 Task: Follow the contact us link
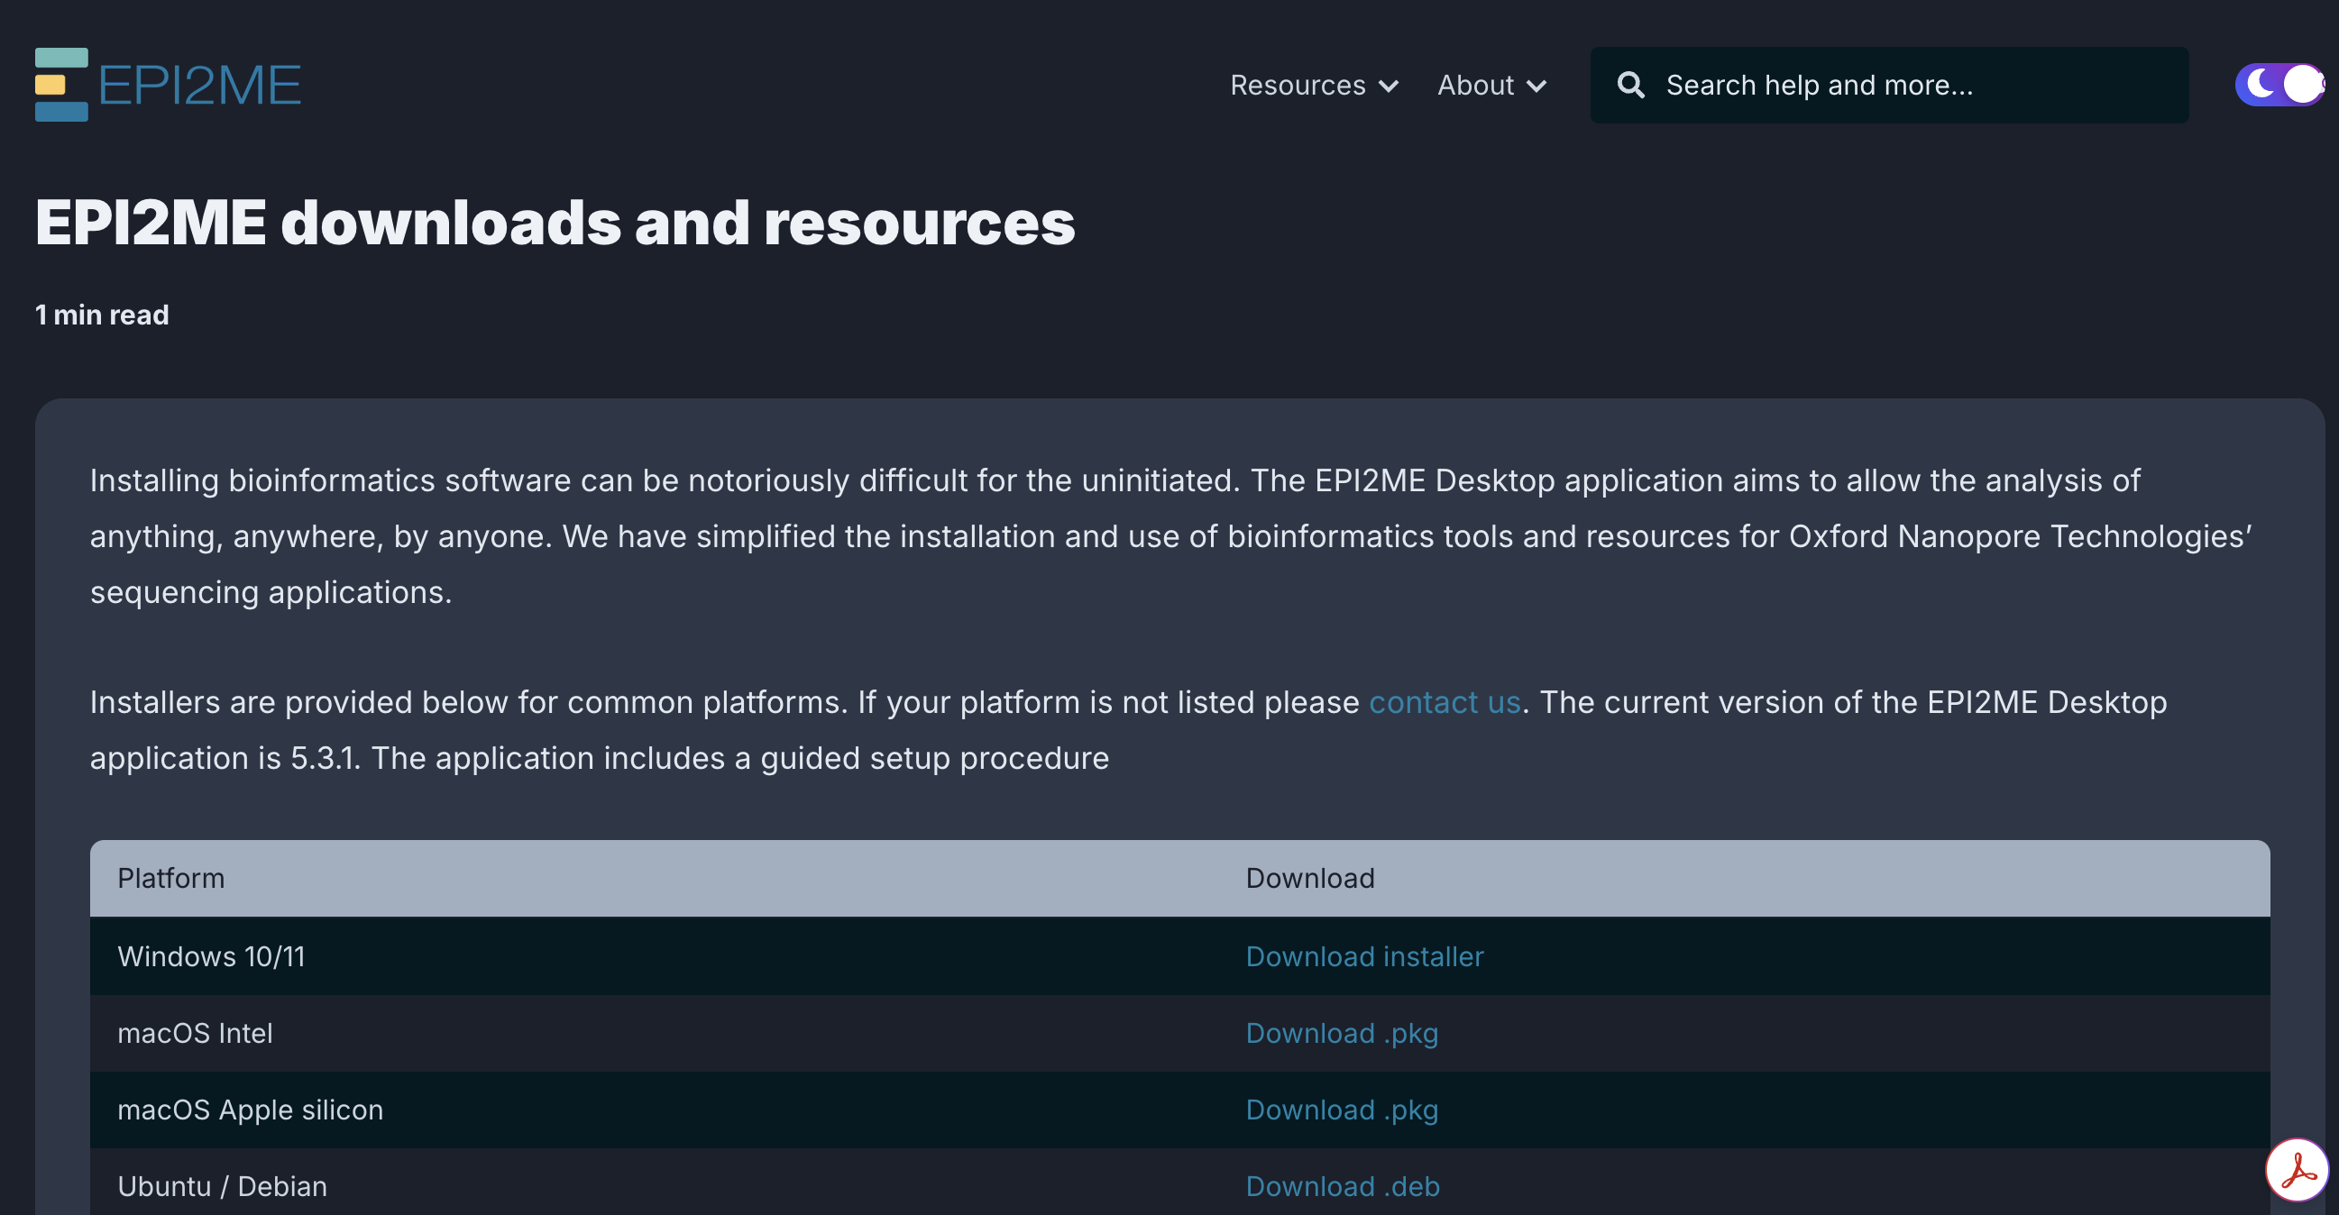[1444, 702]
